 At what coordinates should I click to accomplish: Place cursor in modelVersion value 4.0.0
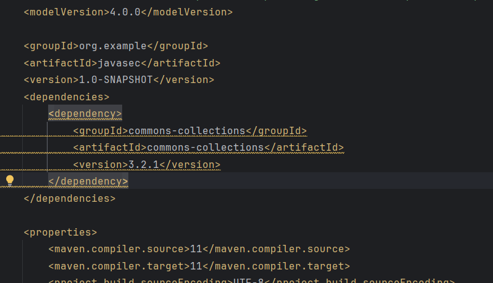pos(125,12)
